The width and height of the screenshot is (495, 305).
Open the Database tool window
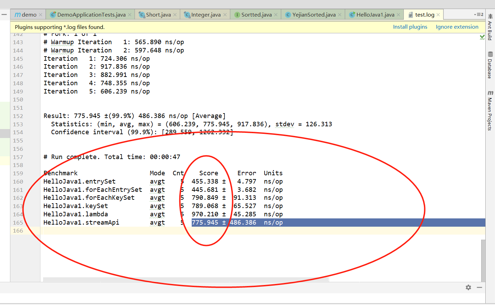(490, 65)
